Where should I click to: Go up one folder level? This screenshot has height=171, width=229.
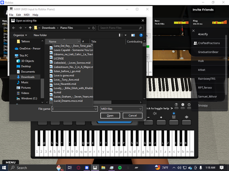click(x=30, y=28)
